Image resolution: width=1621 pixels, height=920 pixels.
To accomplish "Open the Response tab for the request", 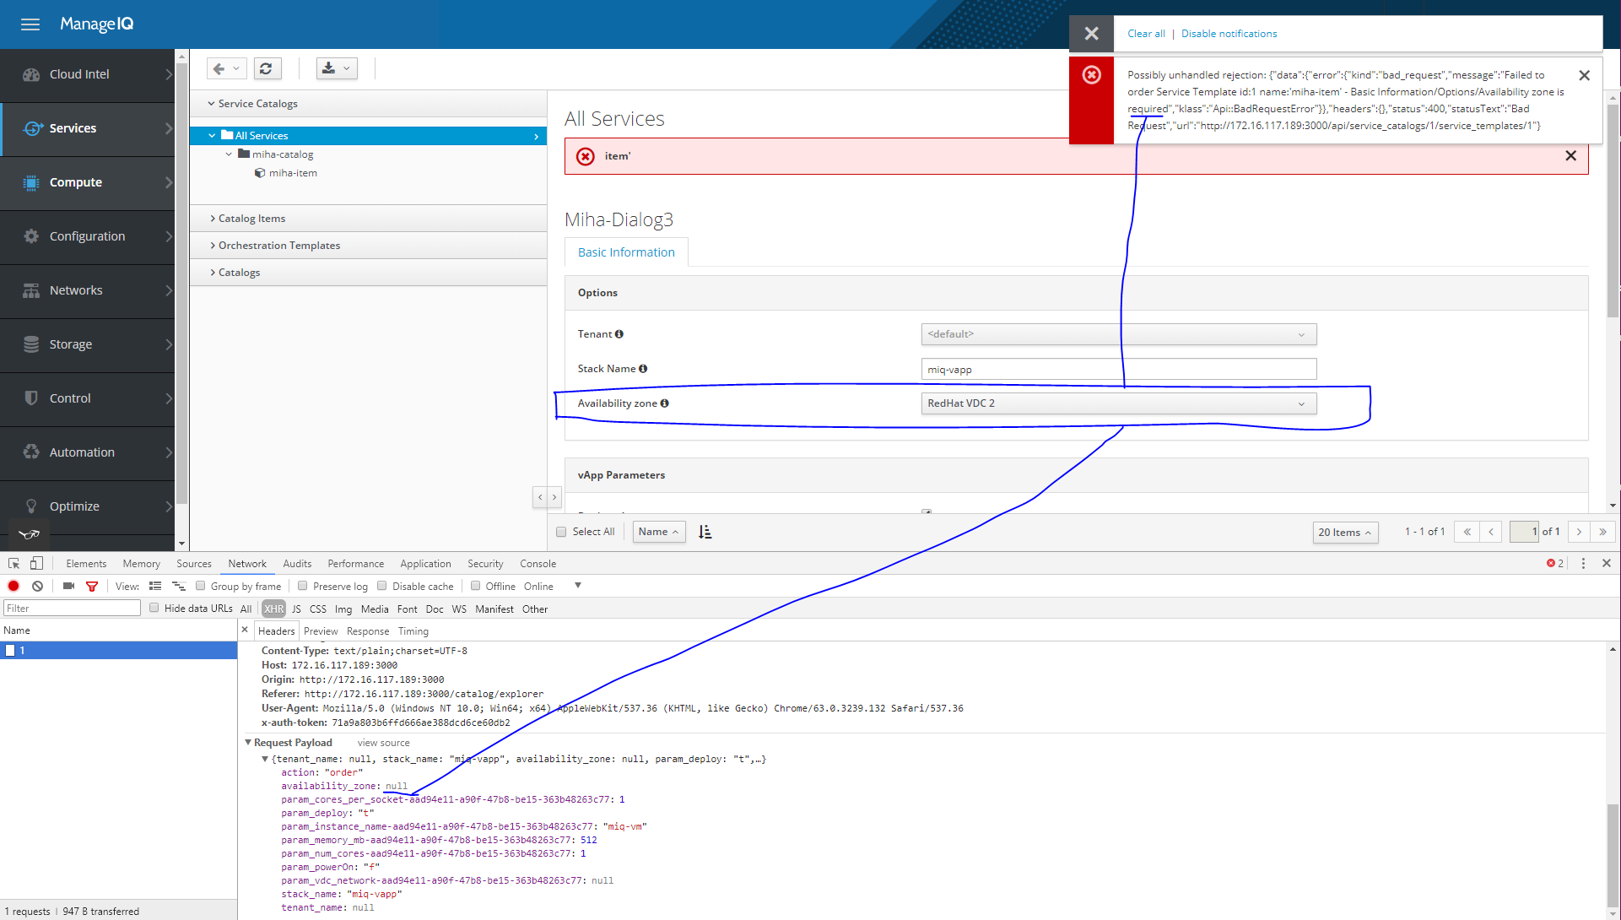I will pos(368,630).
